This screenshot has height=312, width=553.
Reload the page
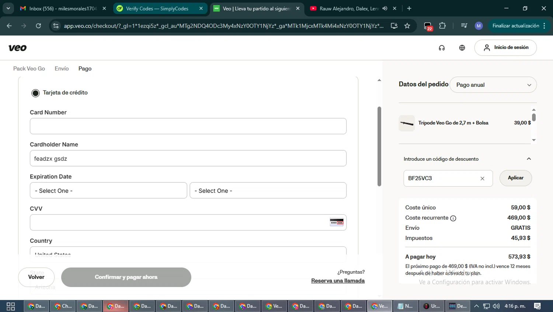pos(38,26)
